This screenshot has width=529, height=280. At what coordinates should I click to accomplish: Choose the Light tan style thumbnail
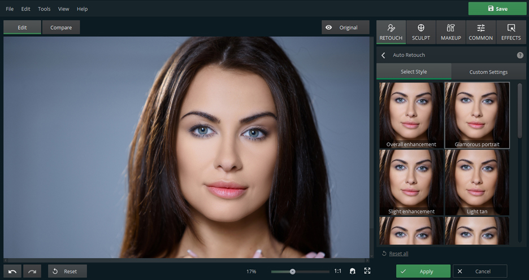477,182
